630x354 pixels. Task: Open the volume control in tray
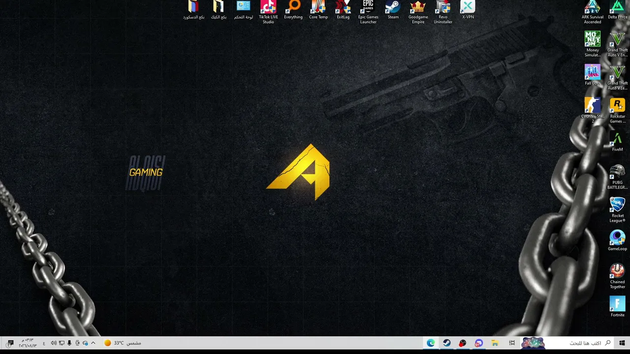click(x=54, y=343)
